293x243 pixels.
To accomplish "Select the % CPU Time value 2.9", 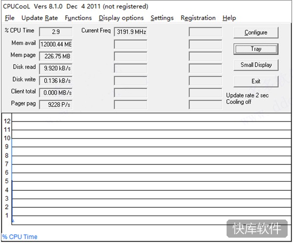I will [x=56, y=32].
